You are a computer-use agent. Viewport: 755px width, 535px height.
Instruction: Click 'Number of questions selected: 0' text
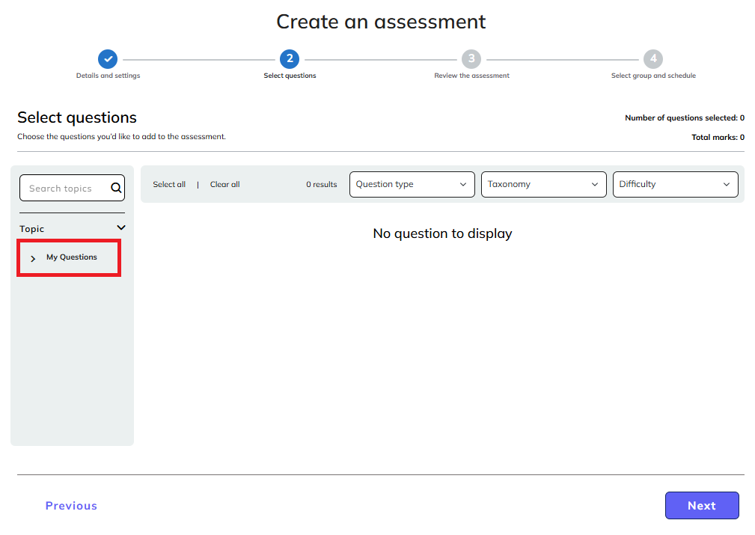(685, 118)
